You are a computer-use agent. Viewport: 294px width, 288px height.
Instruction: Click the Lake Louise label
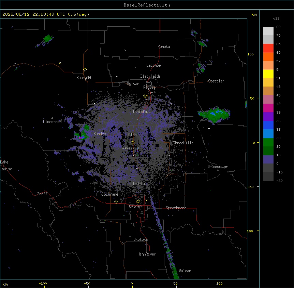[6, 166]
